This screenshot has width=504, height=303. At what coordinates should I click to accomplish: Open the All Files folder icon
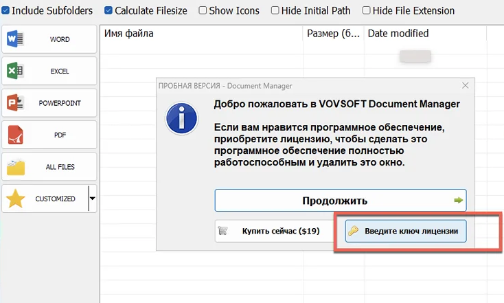[x=15, y=167]
